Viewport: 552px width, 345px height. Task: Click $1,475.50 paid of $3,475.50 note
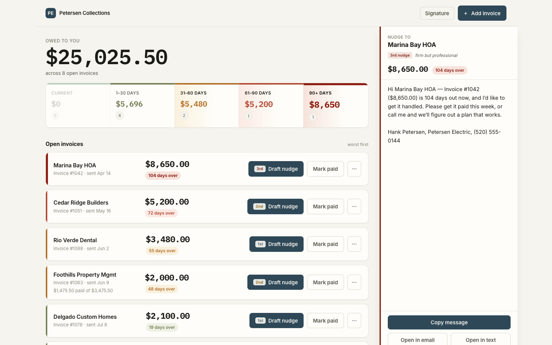click(x=83, y=291)
